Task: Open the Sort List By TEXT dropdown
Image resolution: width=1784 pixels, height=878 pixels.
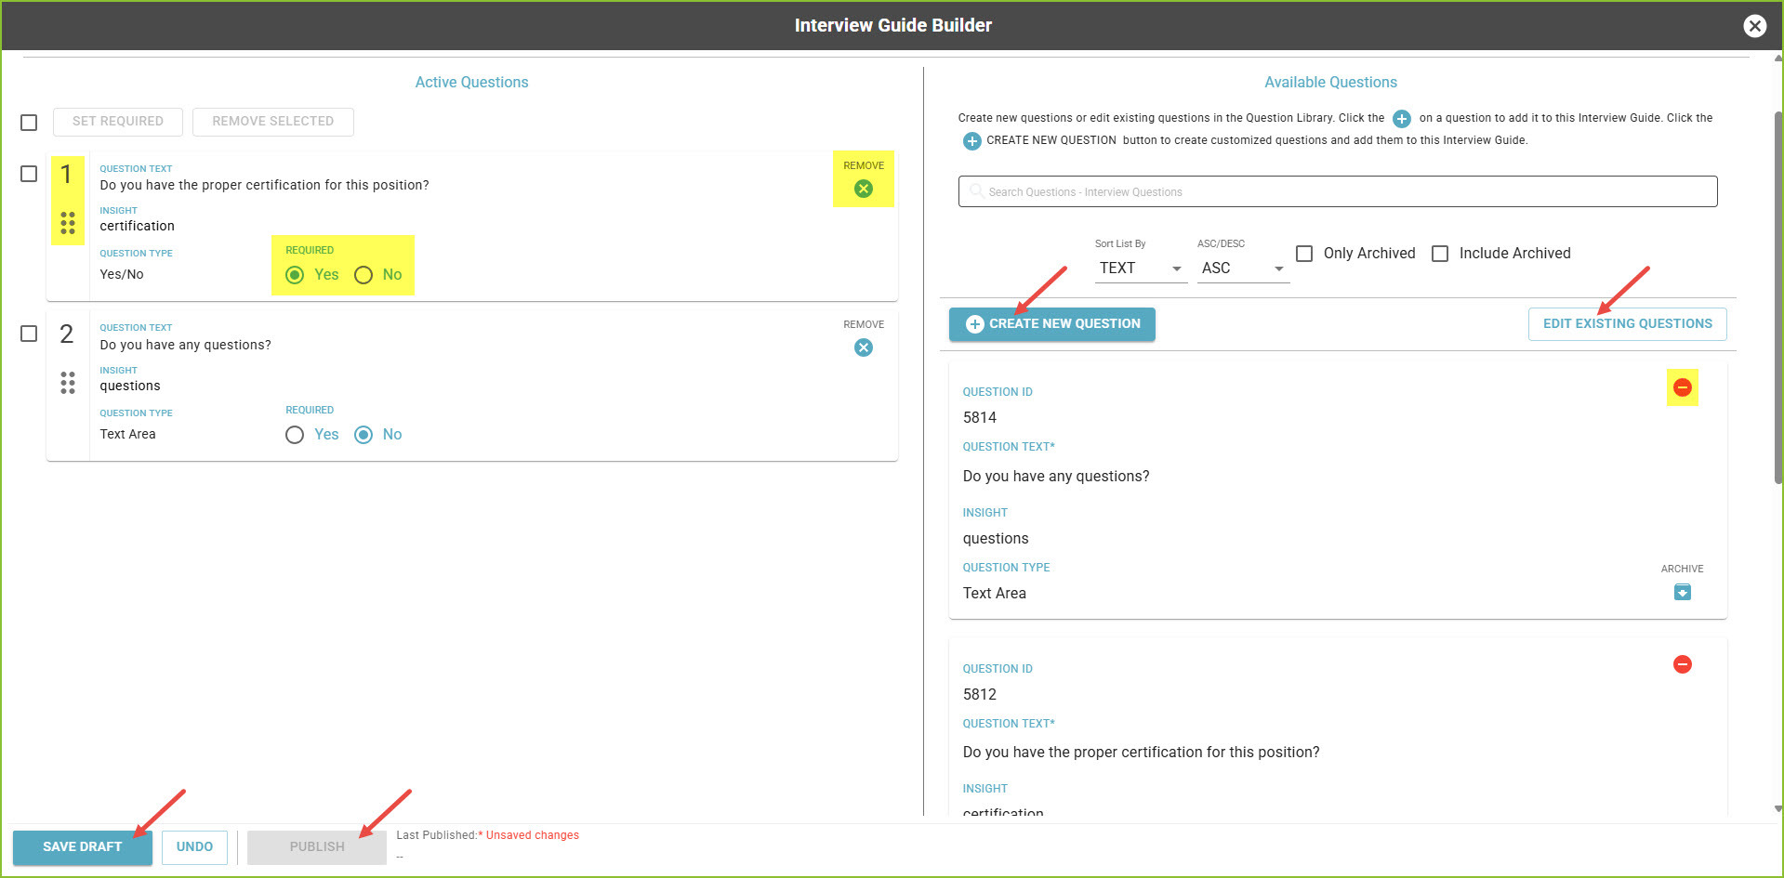Action: (1141, 268)
